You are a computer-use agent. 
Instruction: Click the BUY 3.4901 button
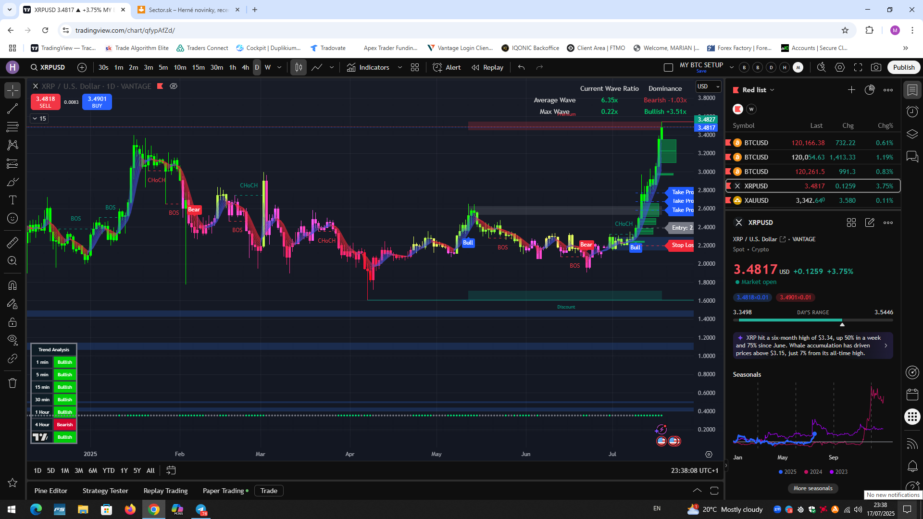(x=97, y=101)
